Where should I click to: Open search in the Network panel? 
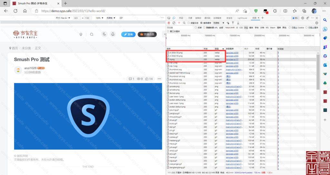click(x=184, y=23)
